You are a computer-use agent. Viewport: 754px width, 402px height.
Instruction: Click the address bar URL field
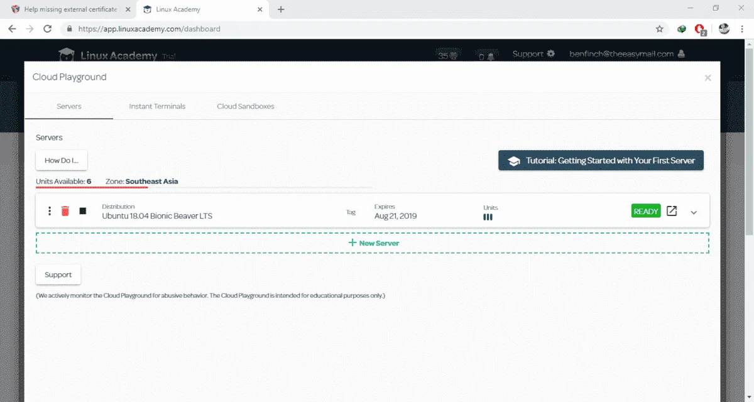pos(358,29)
